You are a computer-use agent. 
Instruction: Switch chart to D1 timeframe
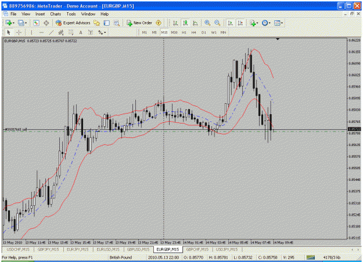(x=204, y=32)
